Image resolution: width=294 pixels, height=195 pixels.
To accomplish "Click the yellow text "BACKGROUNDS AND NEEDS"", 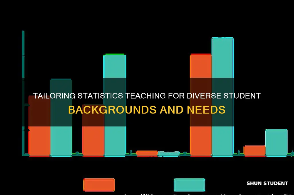I will click(x=147, y=110).
